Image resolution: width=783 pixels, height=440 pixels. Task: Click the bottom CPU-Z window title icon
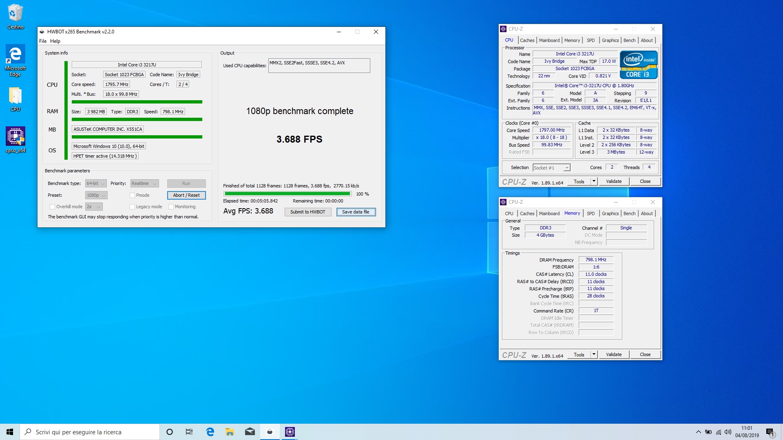tap(503, 202)
